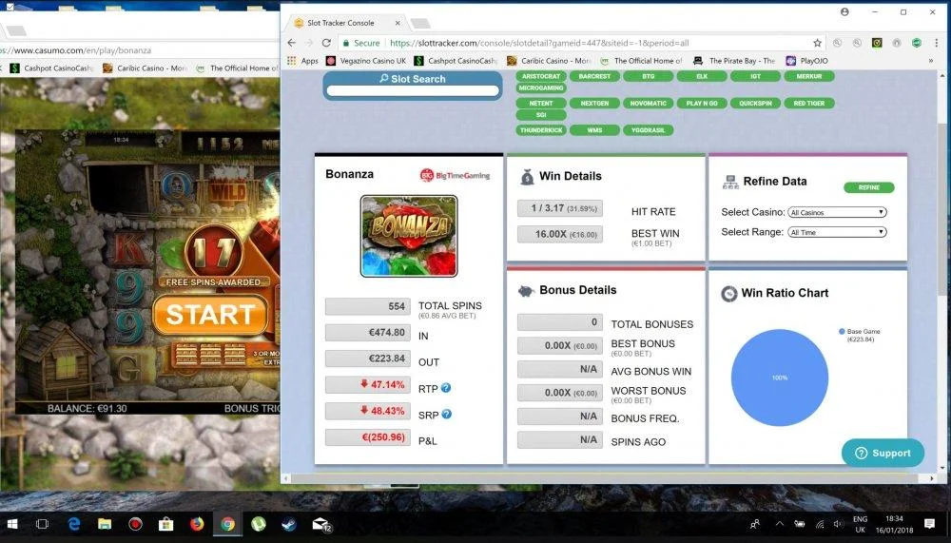Click the Chrome back arrow in Slot Tracker window
This screenshot has height=543, width=951.
pos(292,43)
